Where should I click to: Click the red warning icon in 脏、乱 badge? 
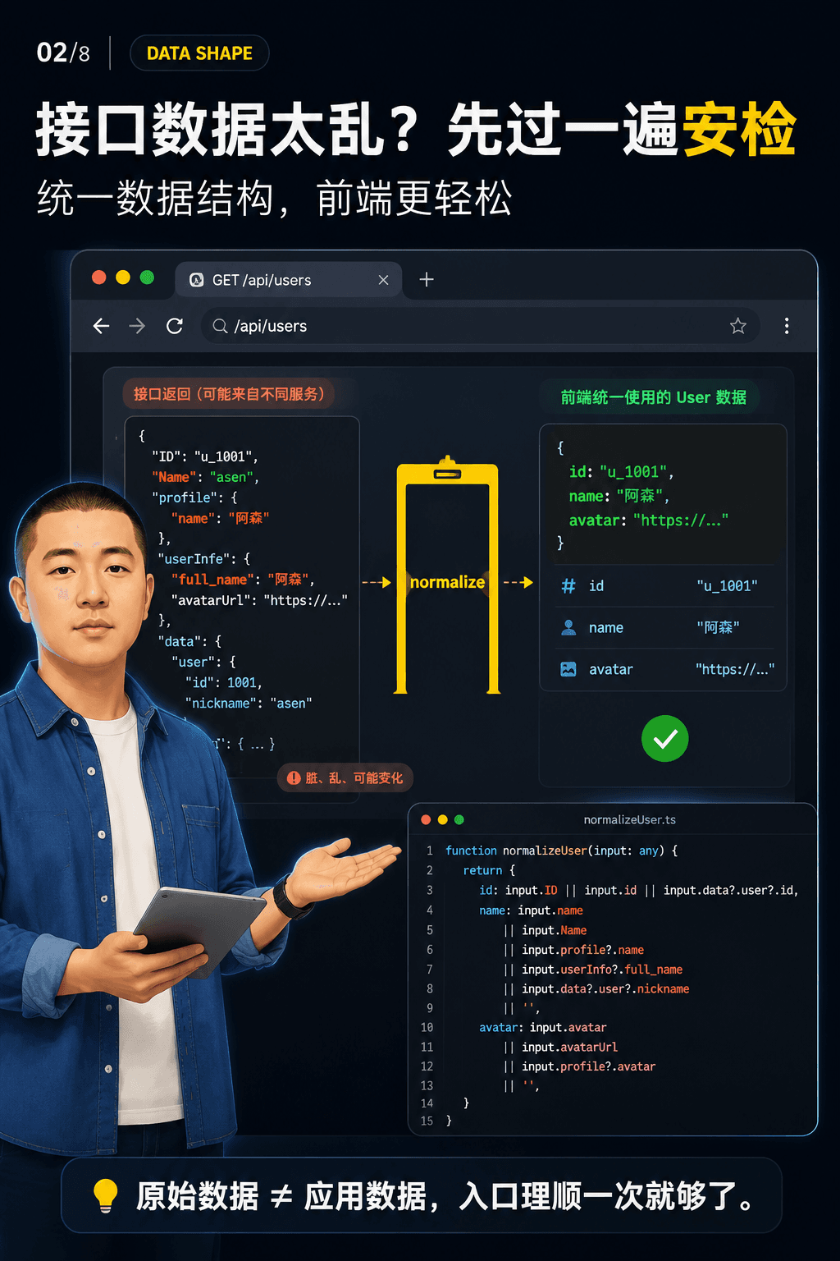(294, 777)
